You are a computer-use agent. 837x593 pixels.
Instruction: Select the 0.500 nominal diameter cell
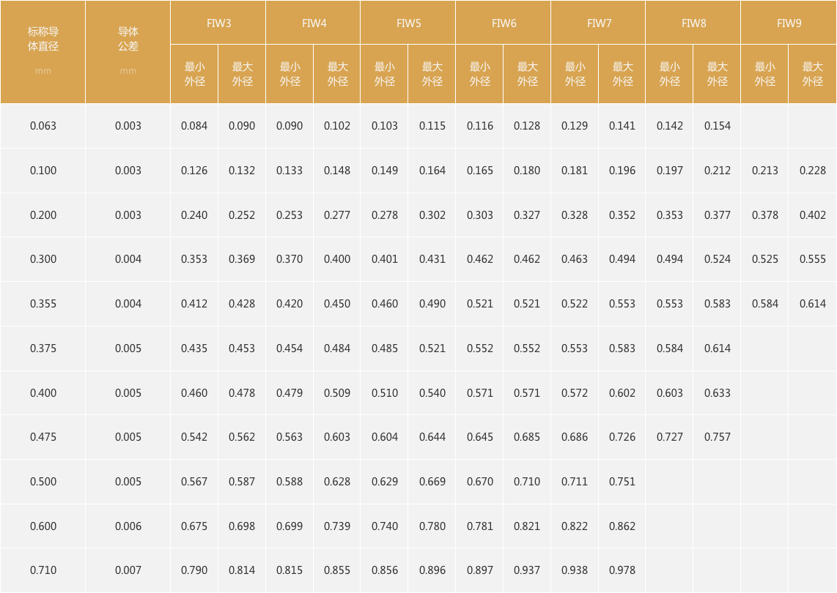tap(43, 482)
